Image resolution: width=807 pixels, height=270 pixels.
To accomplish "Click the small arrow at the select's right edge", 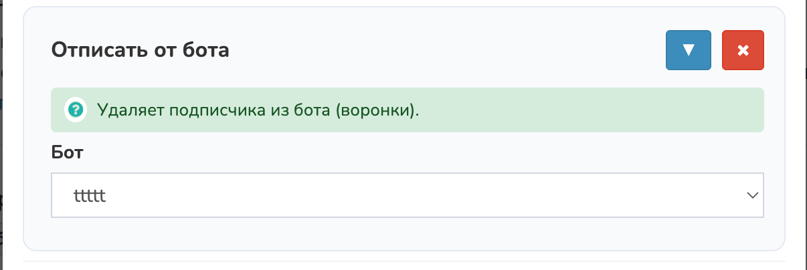I will 753,195.
